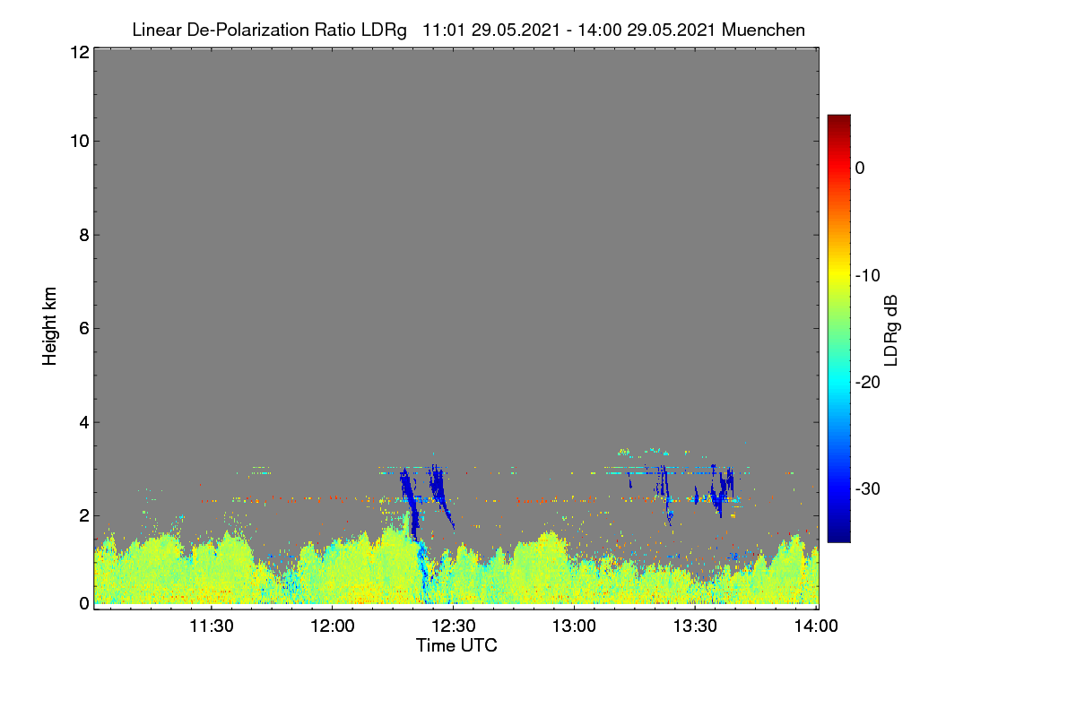Screen dimensions: 1076x717
Task: Click the '12:00' time axis tick label
Action: [332, 626]
